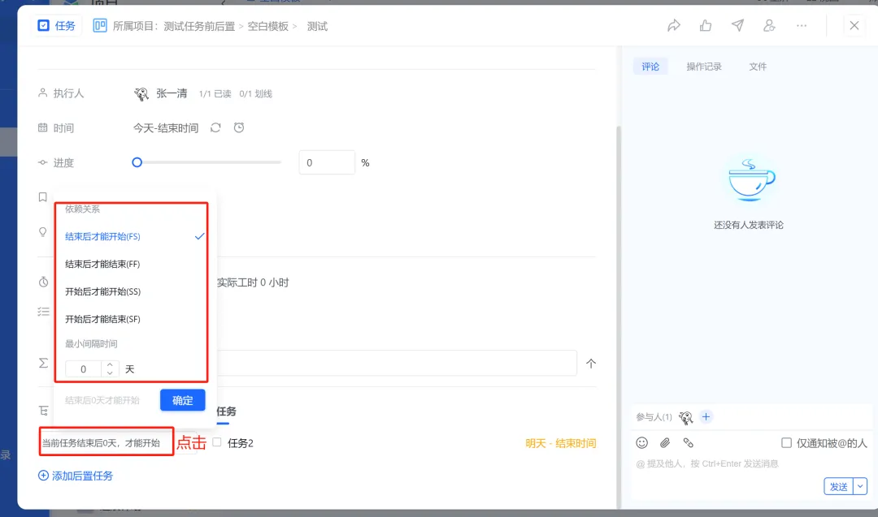The height and width of the screenshot is (517, 878).
Task: Click the work hours clock icon
Action: 44,282
